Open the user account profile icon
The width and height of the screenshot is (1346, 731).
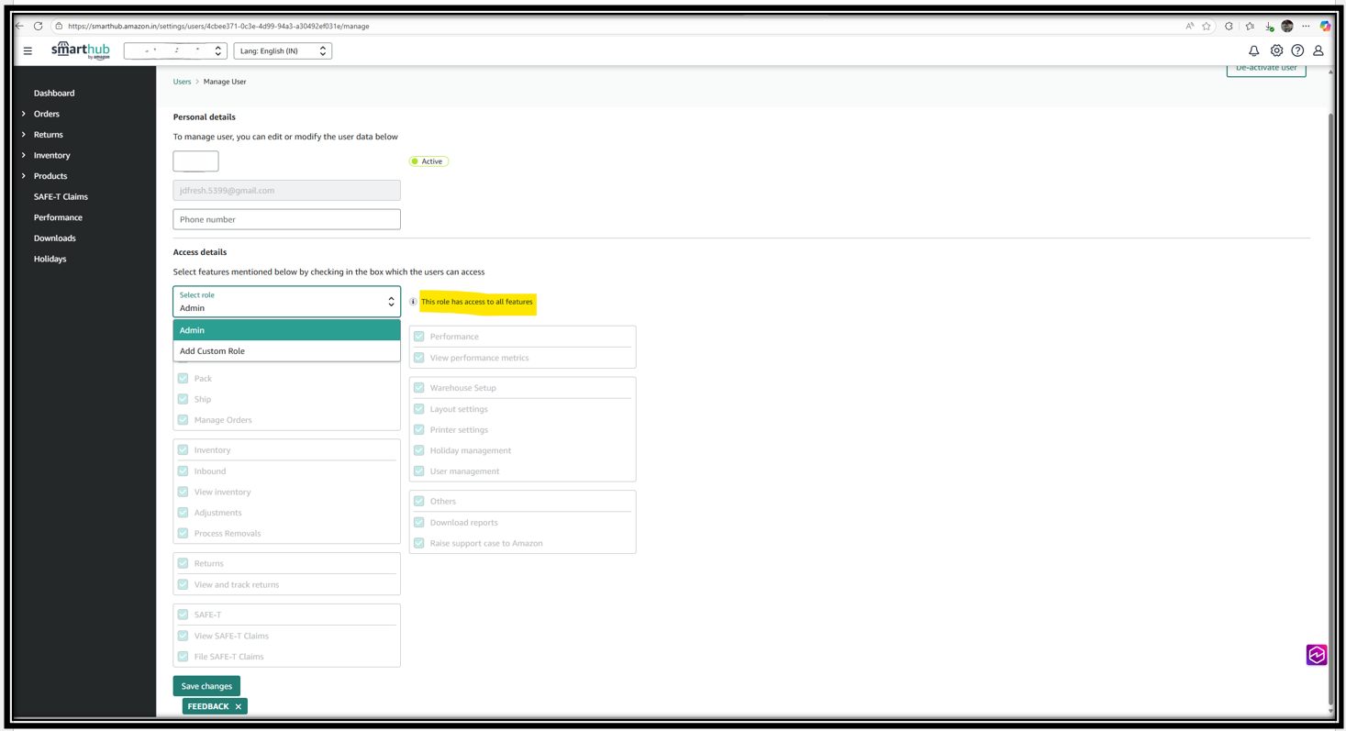[x=1318, y=51]
